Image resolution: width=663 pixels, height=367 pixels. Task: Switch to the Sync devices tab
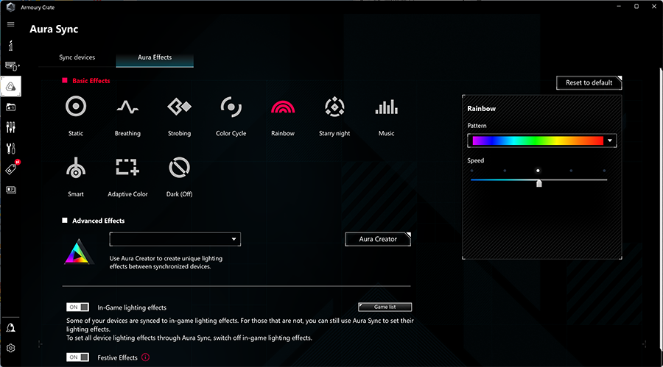(x=77, y=57)
